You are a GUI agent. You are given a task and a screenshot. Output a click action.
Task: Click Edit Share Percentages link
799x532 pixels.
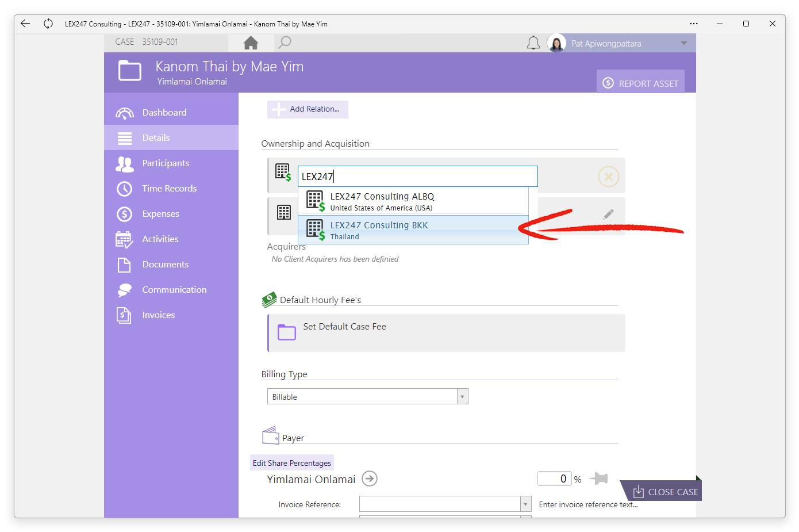(292, 463)
